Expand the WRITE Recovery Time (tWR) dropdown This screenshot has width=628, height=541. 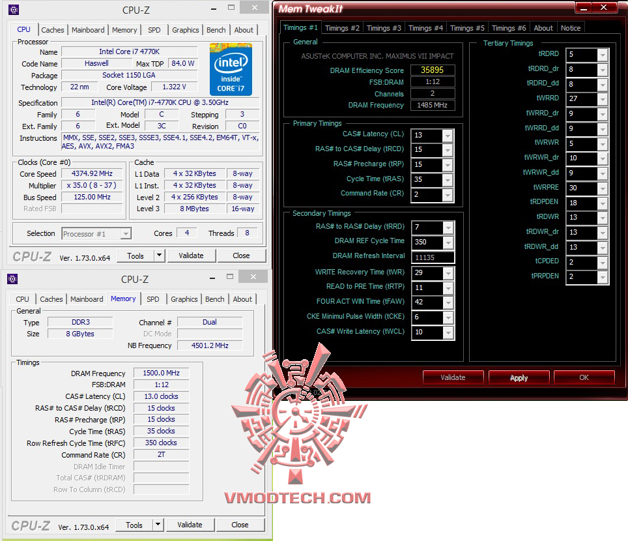tap(448, 273)
